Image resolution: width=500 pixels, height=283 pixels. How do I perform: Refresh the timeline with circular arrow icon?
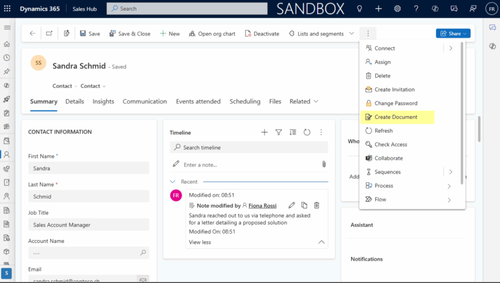pyautogui.click(x=307, y=132)
